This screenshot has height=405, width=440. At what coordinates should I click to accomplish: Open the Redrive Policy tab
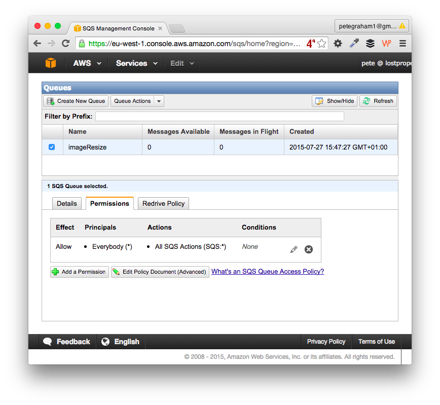coord(163,203)
